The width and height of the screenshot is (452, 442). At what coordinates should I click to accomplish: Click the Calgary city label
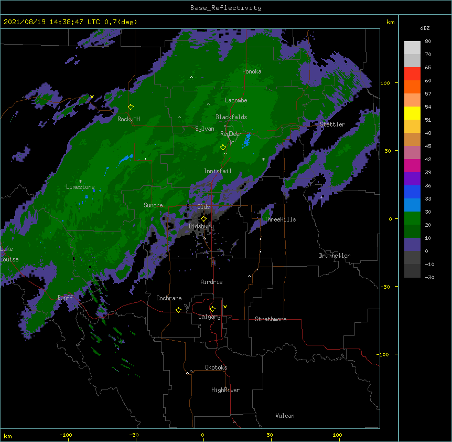(x=209, y=317)
